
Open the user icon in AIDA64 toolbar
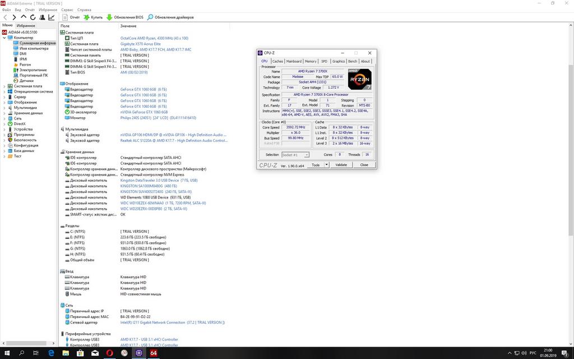42,17
